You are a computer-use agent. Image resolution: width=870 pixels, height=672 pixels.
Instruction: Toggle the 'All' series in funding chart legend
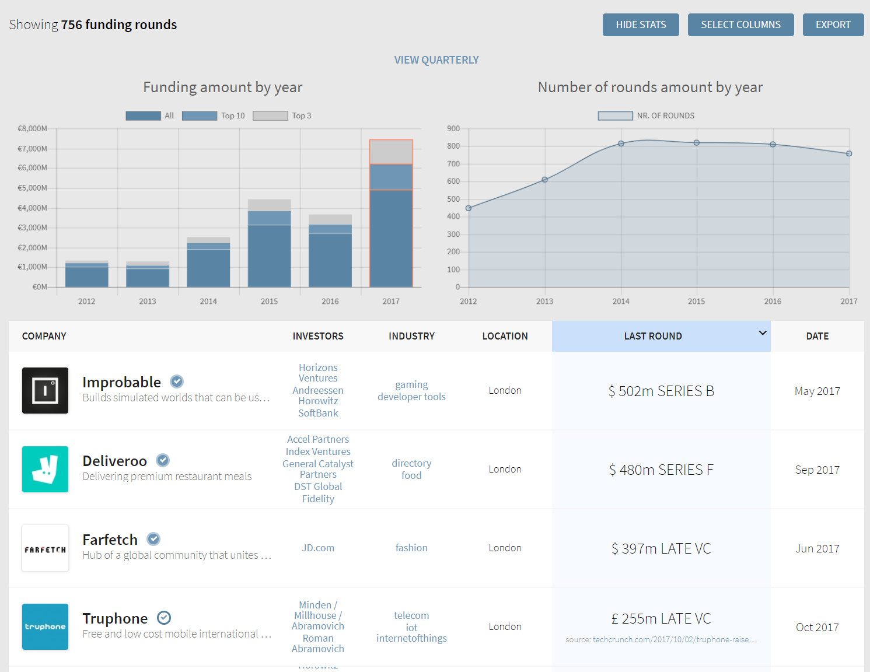coord(149,116)
